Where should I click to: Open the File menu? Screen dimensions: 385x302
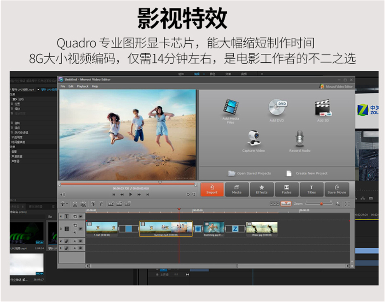pyautogui.click(x=62, y=86)
